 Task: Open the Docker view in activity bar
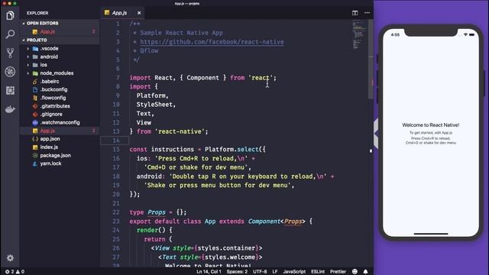[10, 109]
